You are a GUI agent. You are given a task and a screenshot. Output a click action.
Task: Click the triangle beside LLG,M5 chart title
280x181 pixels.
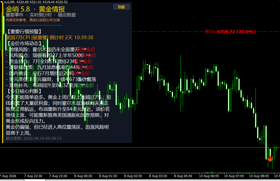(x=2, y=2)
